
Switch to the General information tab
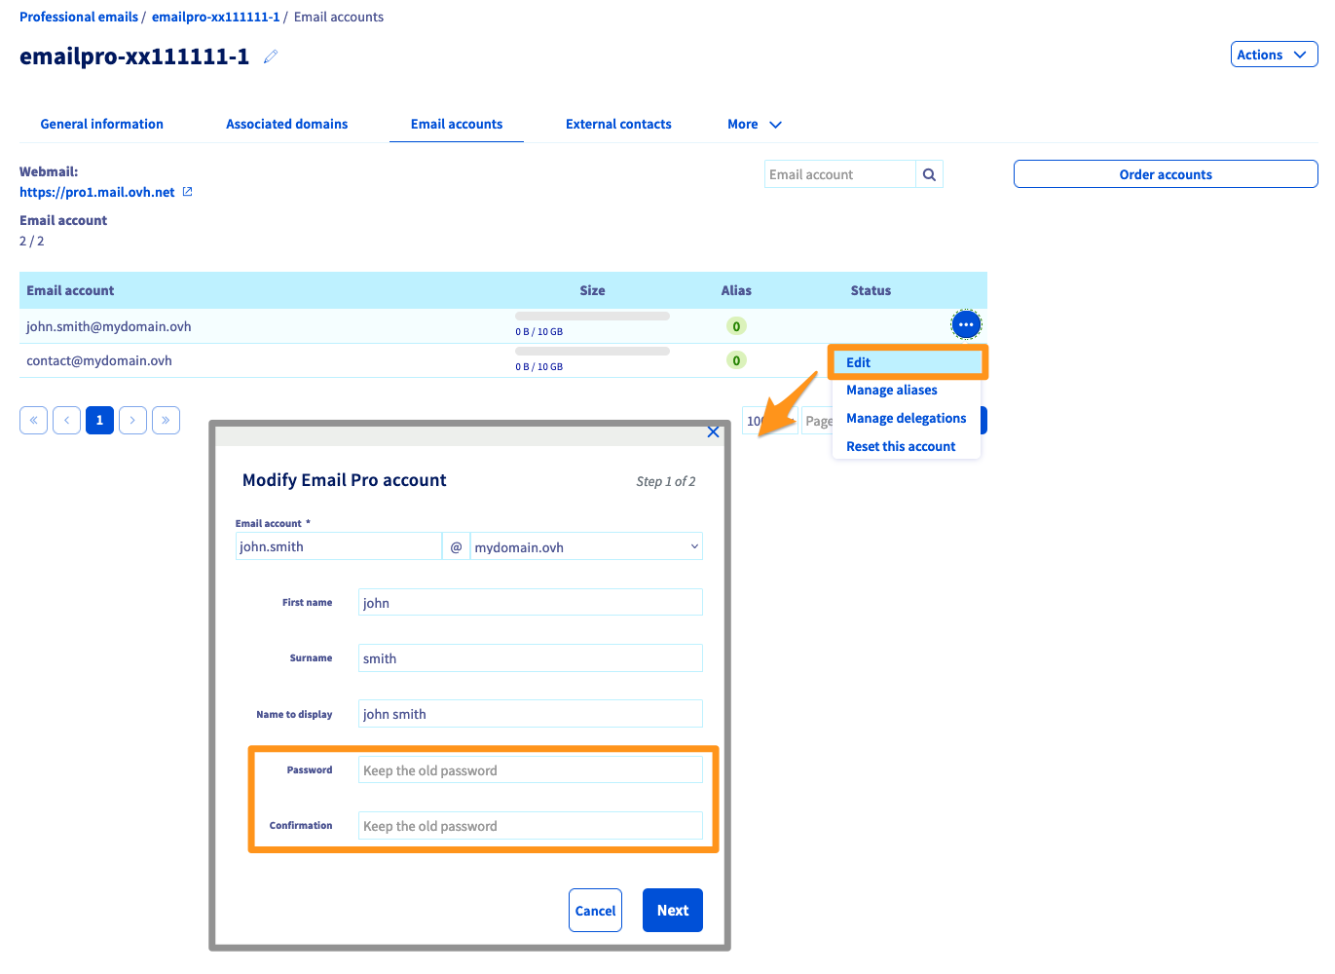pyautogui.click(x=102, y=125)
